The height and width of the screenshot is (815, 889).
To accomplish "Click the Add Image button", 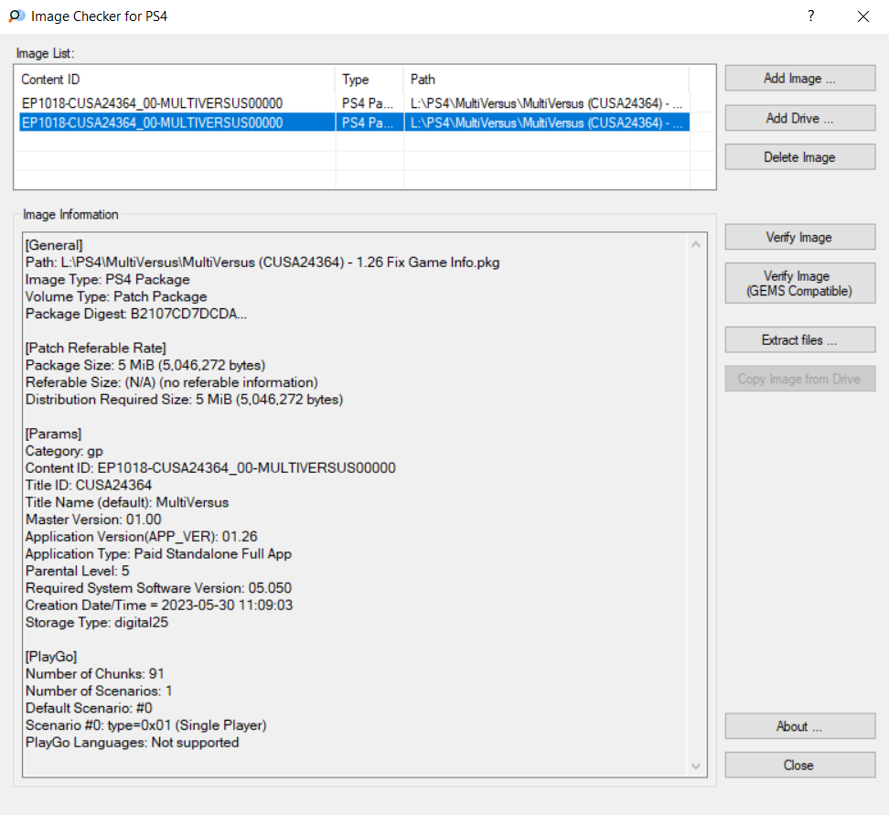I will tap(799, 79).
